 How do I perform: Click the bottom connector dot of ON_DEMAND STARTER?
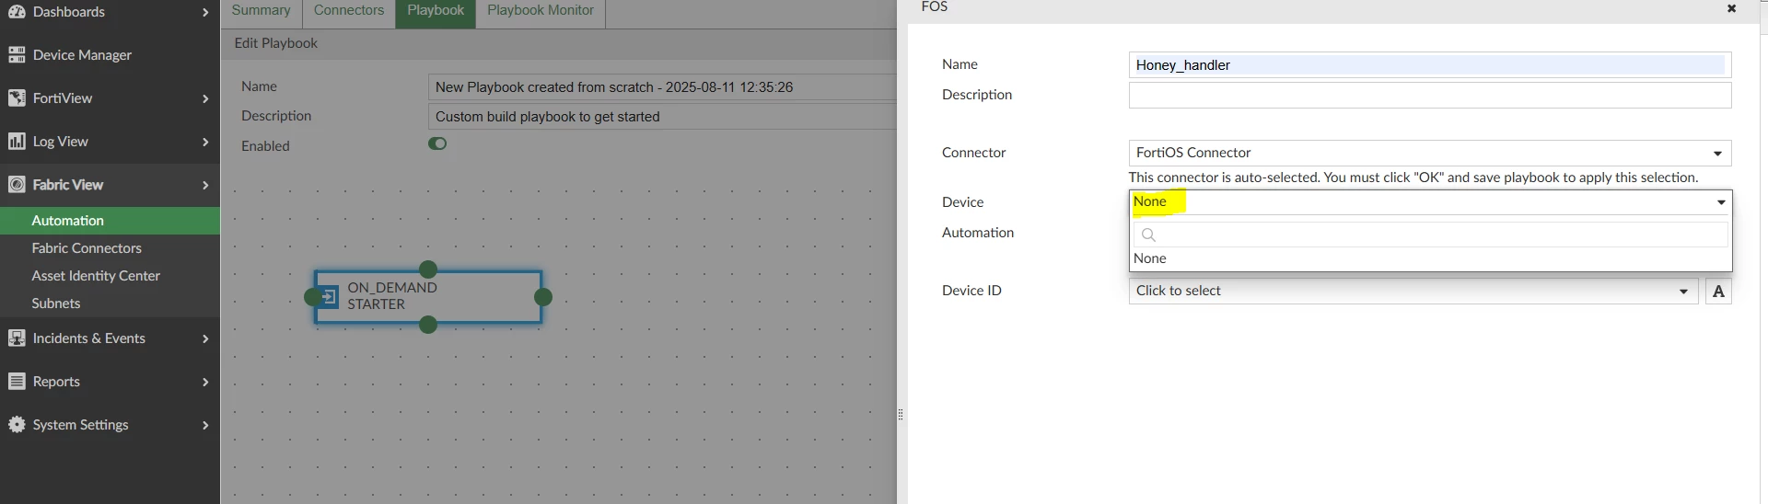(x=428, y=325)
